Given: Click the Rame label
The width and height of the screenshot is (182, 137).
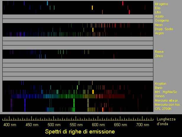Looking at the screenshot, I should (159, 52).
